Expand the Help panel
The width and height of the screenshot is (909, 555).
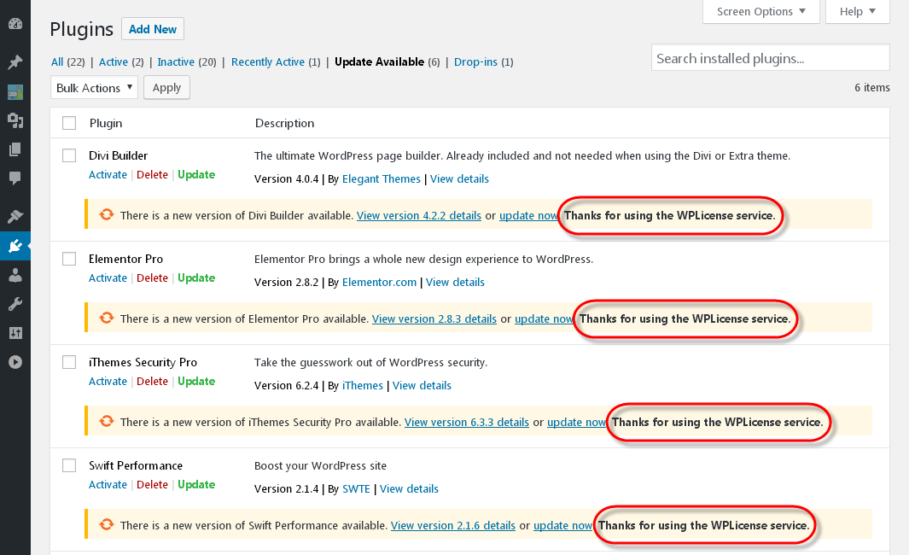pyautogui.click(x=858, y=12)
